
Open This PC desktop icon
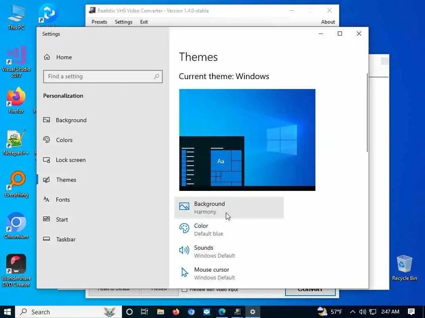tap(16, 17)
